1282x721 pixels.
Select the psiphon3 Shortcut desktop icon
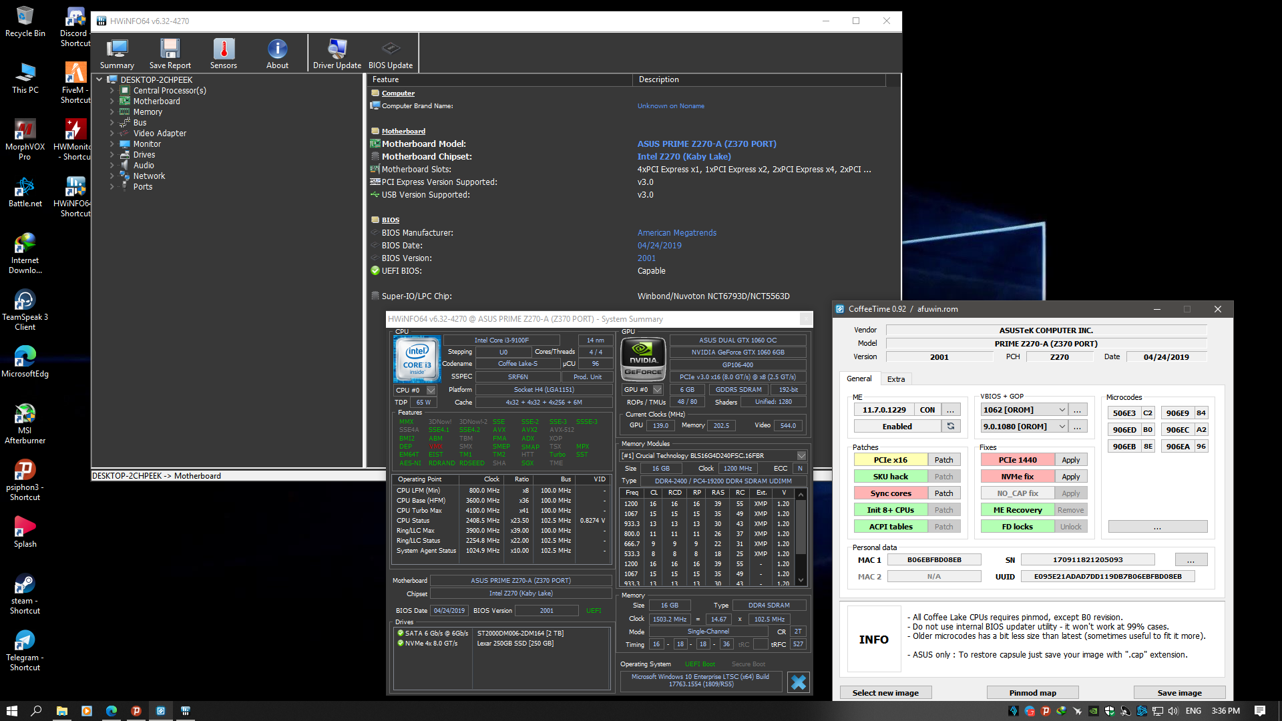pyautogui.click(x=25, y=480)
